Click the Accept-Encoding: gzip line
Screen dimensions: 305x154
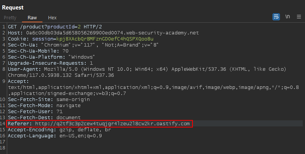[x=59, y=130]
